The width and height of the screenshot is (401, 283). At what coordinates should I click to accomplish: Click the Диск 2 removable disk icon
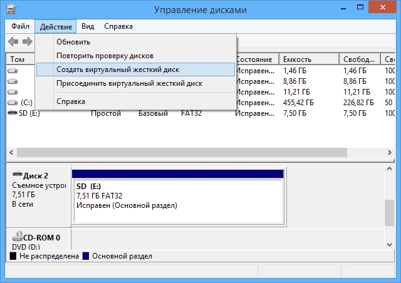17,175
